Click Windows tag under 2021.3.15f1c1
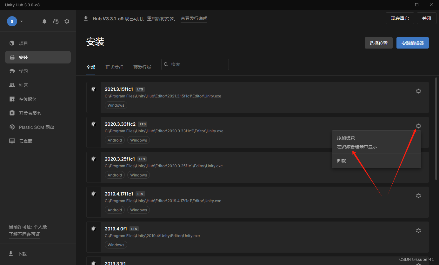This screenshot has height=265, width=439. 116,105
